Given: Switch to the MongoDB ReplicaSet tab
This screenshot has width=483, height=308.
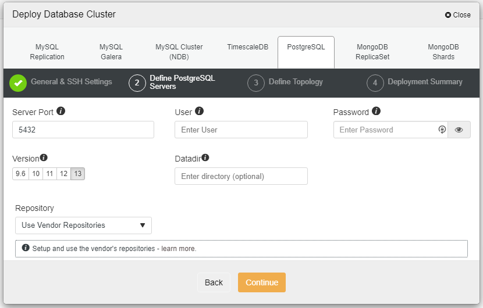Looking at the screenshot, I should coord(373,52).
